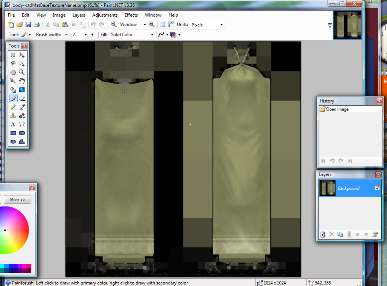Pick the Clone Stamp tool
387x286 pixels.
(x=13, y=116)
